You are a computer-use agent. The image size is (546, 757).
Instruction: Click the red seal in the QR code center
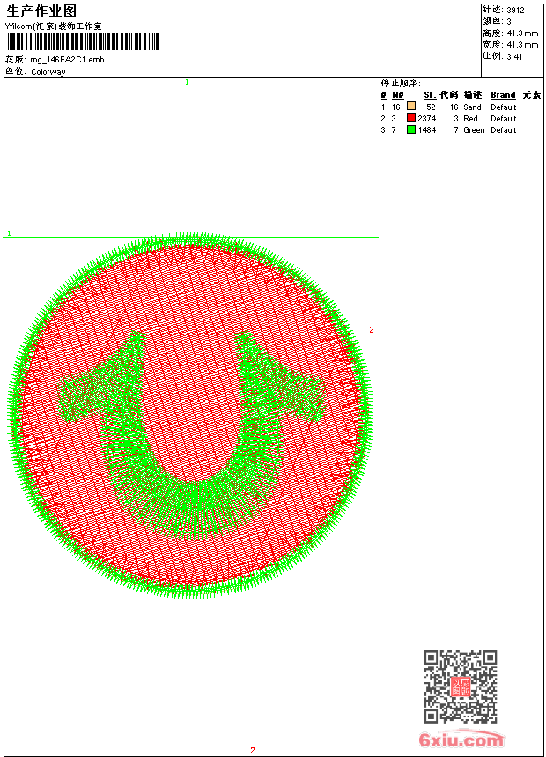click(460, 687)
